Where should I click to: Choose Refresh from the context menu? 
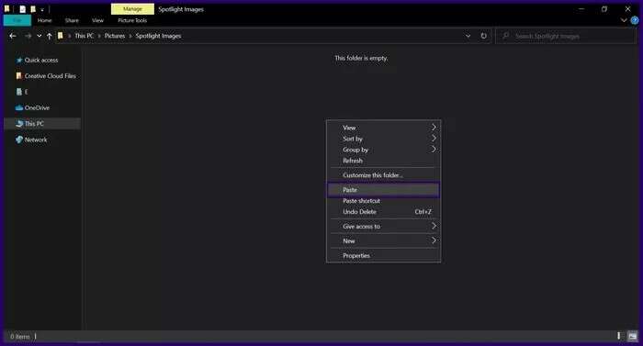coord(383,161)
